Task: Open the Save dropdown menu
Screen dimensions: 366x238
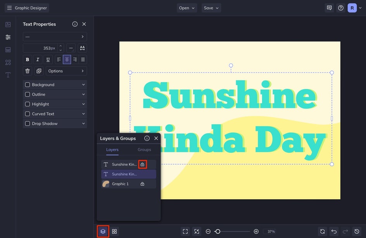Action: [212, 8]
